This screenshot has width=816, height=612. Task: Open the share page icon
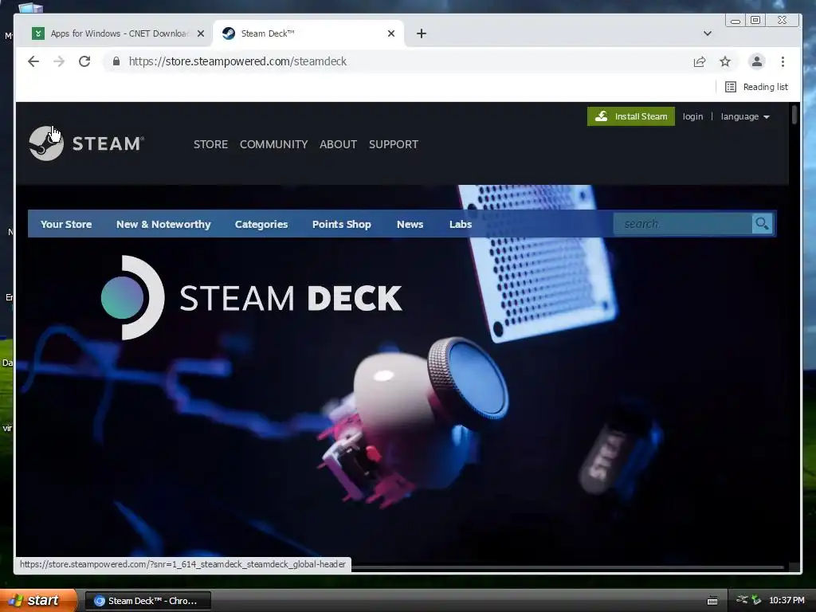click(x=700, y=61)
